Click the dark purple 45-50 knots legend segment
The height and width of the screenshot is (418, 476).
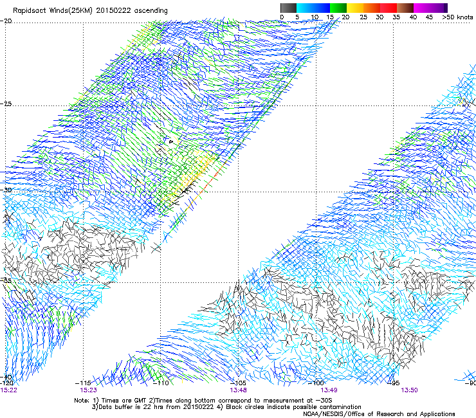pyautogui.click(x=439, y=8)
